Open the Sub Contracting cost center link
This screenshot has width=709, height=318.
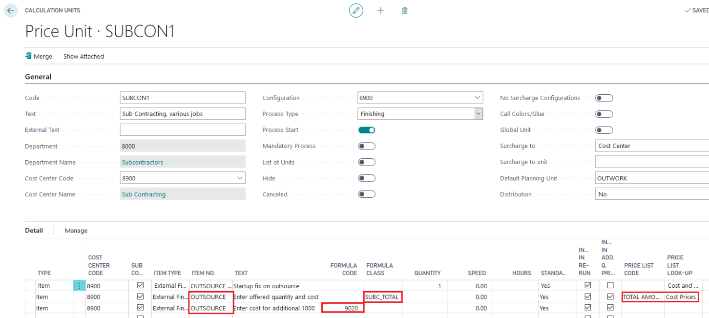tap(144, 194)
